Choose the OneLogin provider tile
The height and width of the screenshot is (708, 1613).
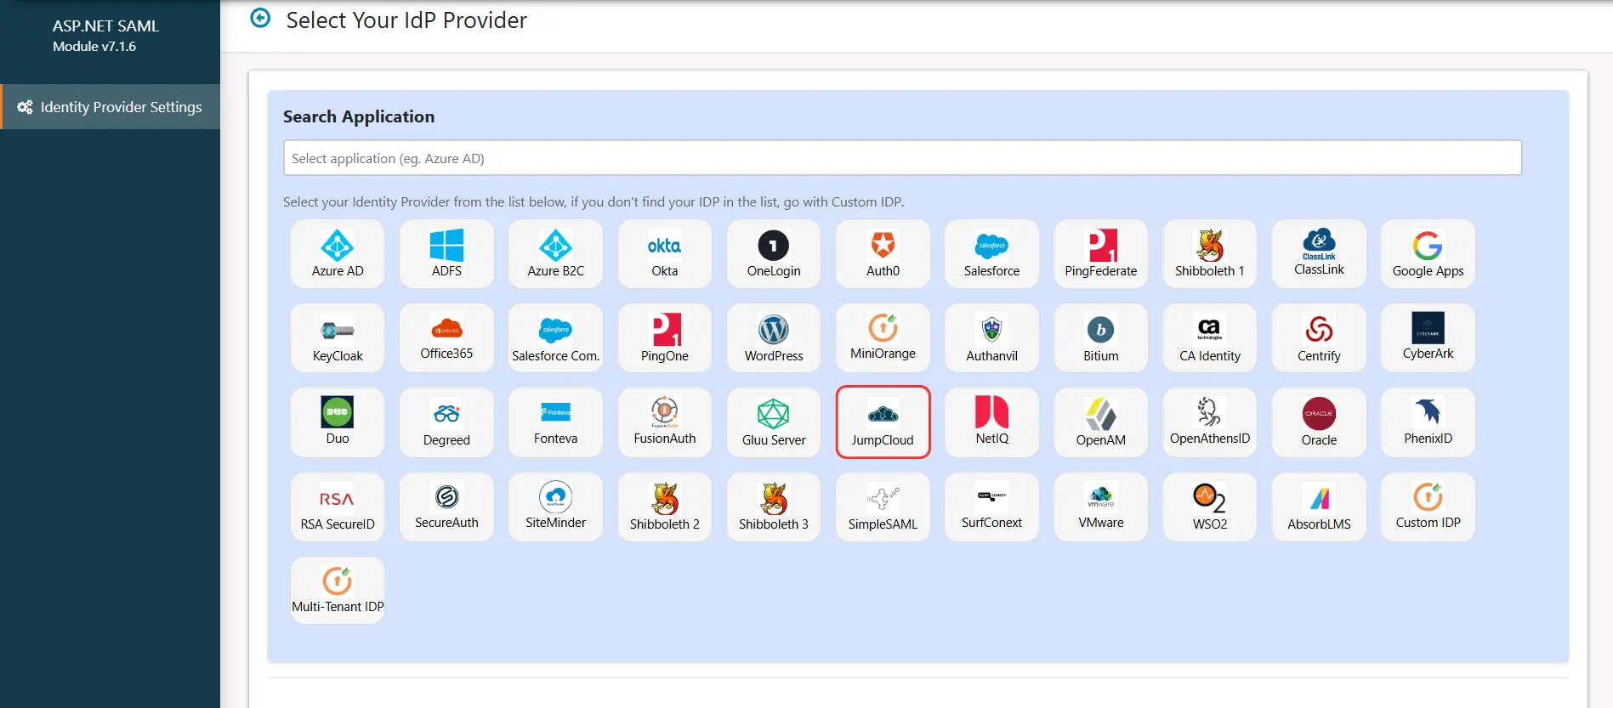point(774,253)
